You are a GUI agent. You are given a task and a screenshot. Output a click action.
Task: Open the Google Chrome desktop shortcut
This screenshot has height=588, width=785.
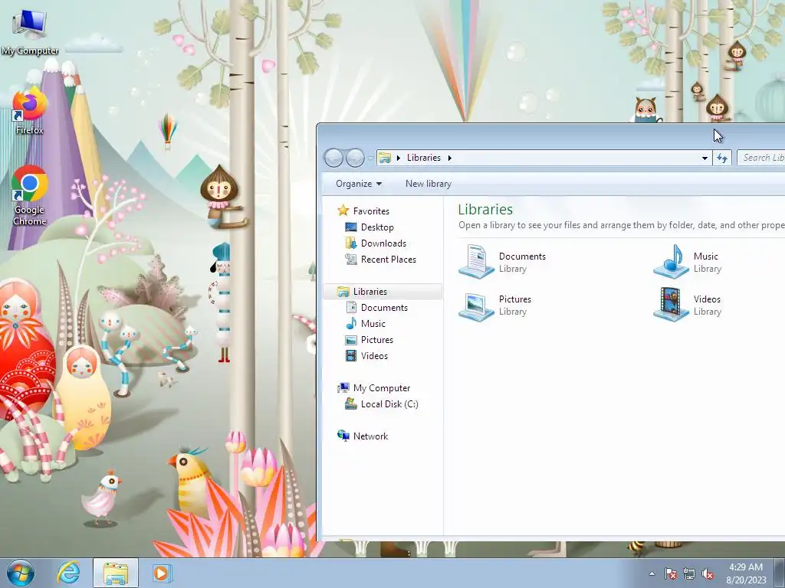click(30, 195)
